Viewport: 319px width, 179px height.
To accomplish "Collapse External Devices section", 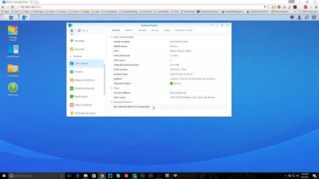I will pos(111,102).
